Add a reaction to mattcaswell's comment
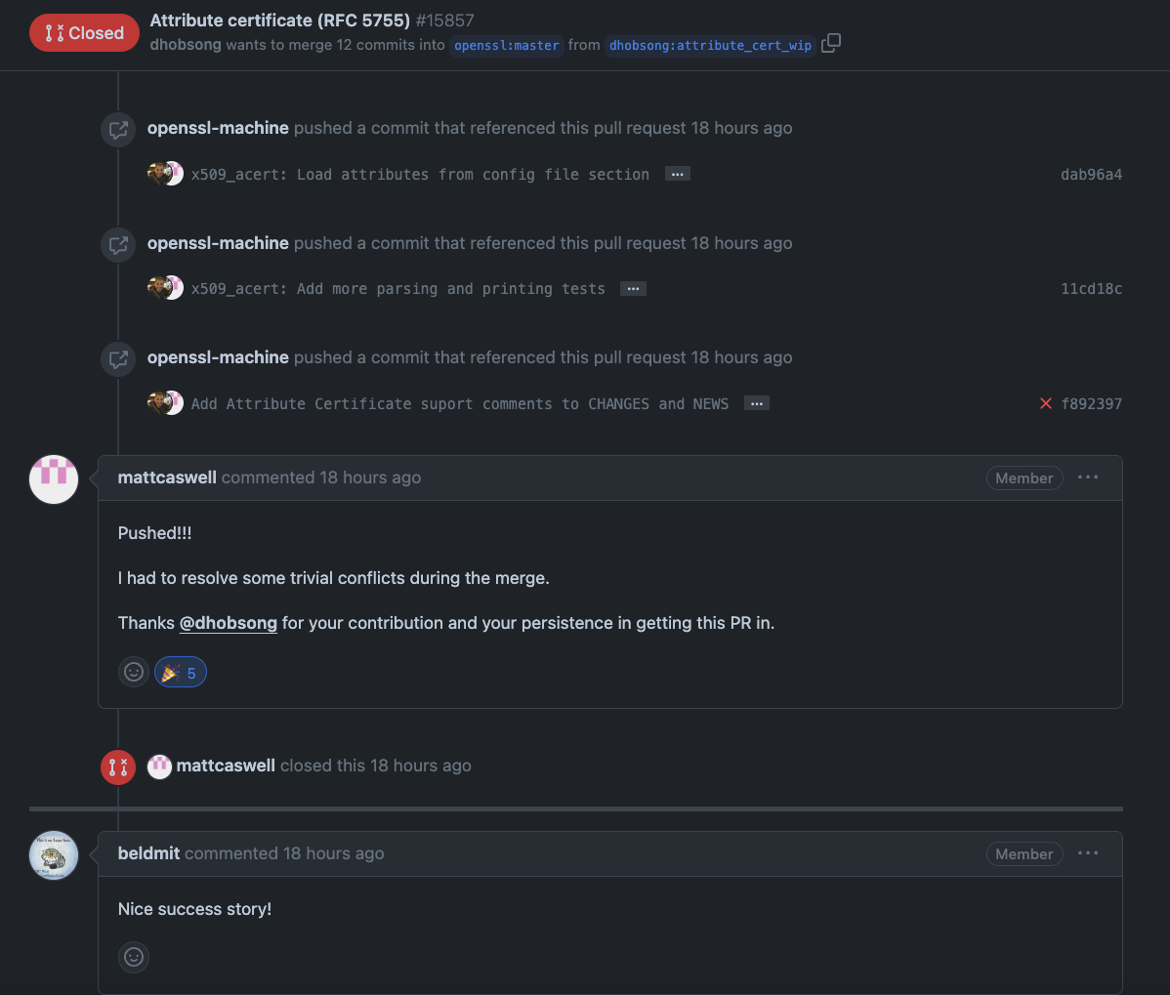 tap(134, 672)
